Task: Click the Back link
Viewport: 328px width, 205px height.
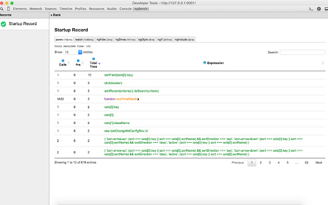Action: (x=56, y=15)
